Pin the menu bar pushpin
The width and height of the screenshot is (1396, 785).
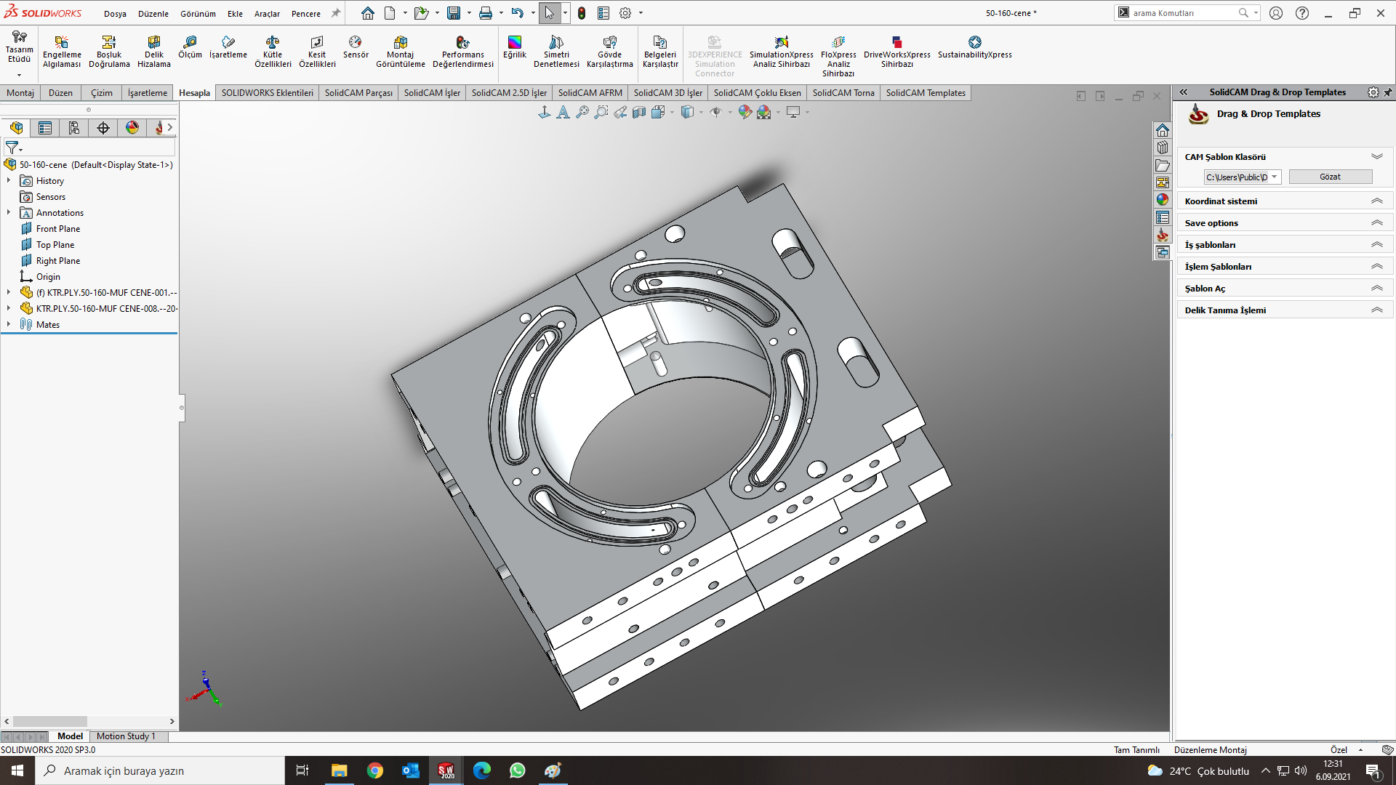click(335, 13)
